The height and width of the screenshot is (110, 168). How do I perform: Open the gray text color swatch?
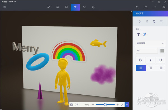(x=162, y=51)
